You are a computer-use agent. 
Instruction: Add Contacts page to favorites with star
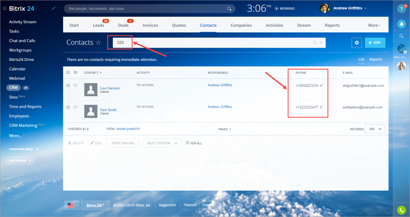[98, 42]
